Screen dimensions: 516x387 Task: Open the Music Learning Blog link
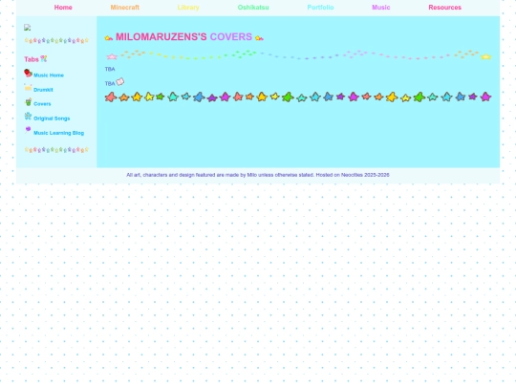pos(58,133)
